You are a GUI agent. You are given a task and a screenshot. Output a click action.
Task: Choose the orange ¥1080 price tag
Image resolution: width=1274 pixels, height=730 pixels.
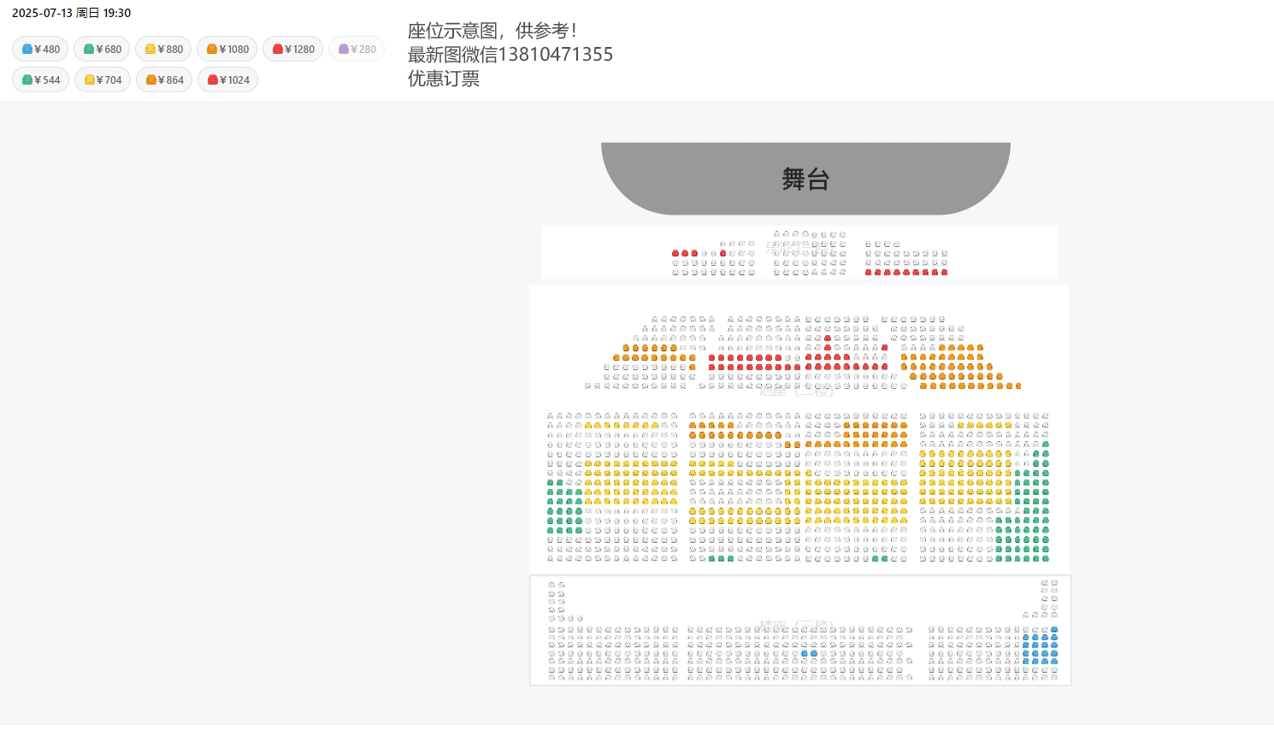click(x=227, y=49)
